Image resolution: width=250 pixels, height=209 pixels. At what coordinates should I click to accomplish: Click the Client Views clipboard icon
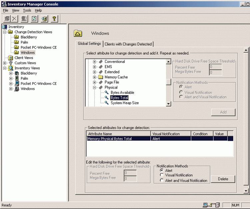(10, 58)
